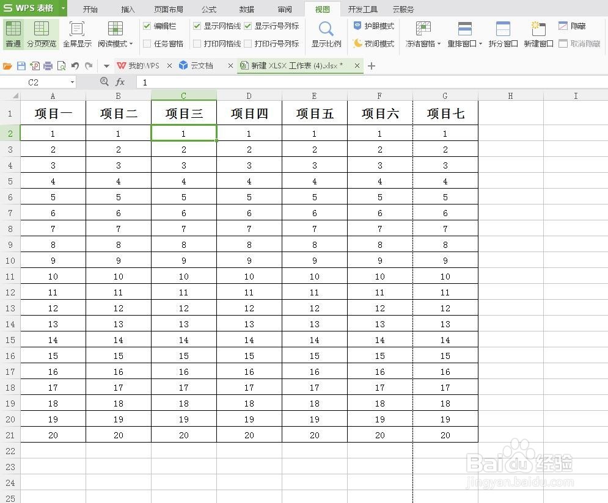Select cell 10 in column 项目二
608x503 pixels.
(119, 277)
